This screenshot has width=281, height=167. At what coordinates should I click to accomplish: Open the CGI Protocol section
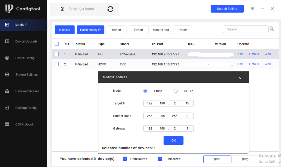pyautogui.click(x=24, y=124)
